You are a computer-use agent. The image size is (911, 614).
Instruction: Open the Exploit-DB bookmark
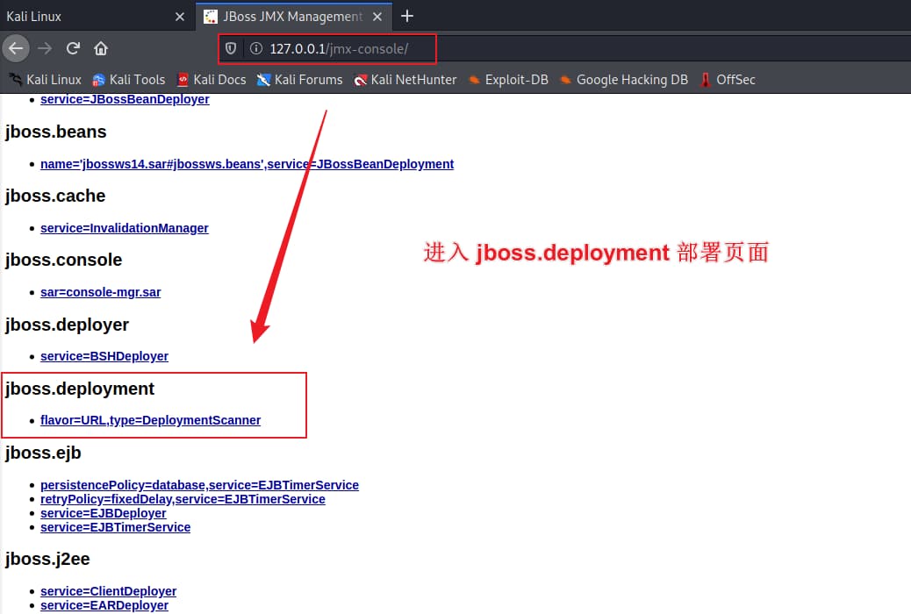pos(508,80)
